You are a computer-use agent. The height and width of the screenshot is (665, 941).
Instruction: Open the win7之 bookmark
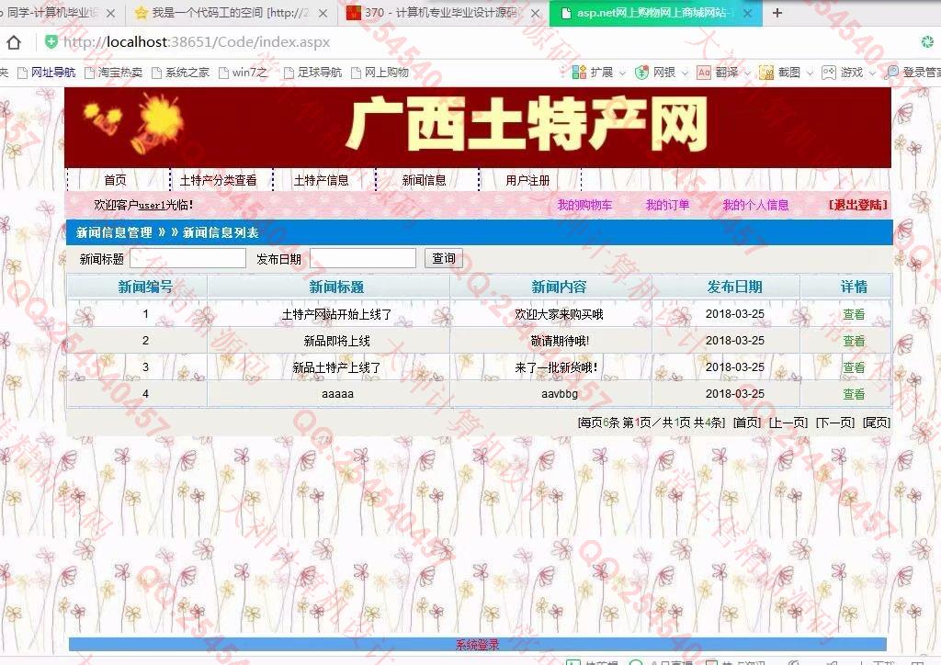pyautogui.click(x=244, y=73)
